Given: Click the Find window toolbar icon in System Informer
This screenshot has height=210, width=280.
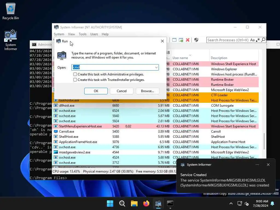Looking at the screenshot, I should (174, 40).
